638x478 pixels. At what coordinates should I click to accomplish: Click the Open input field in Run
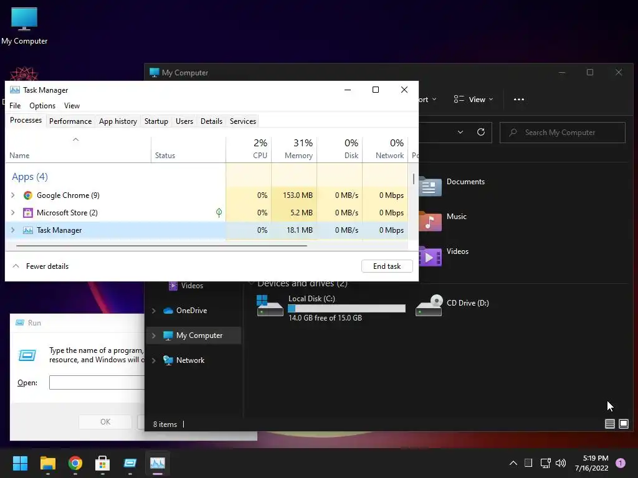97,383
